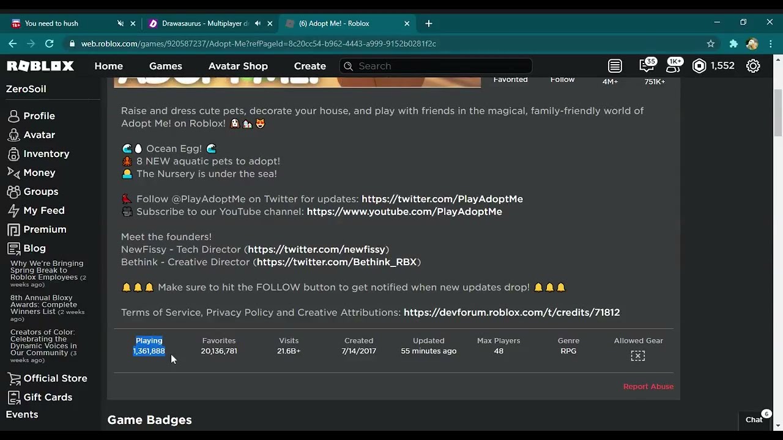Close the Adopt Me! Roblox tab
Viewport: 783px width, 440px height.
[x=407, y=23]
